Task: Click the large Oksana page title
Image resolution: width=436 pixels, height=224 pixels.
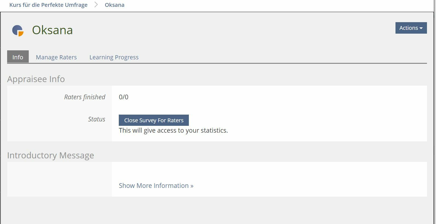Action: [52, 30]
